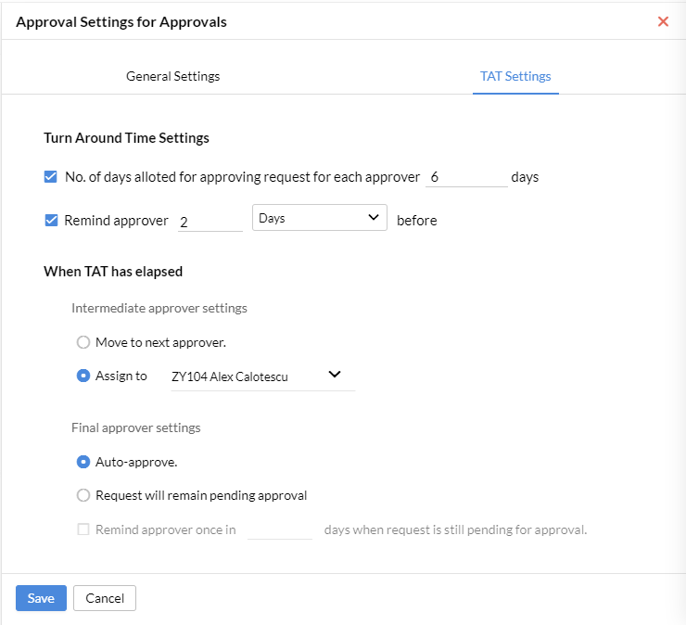Screen dimensions: 686x625
Task: Switch to the General Settings tab
Action: [x=172, y=76]
